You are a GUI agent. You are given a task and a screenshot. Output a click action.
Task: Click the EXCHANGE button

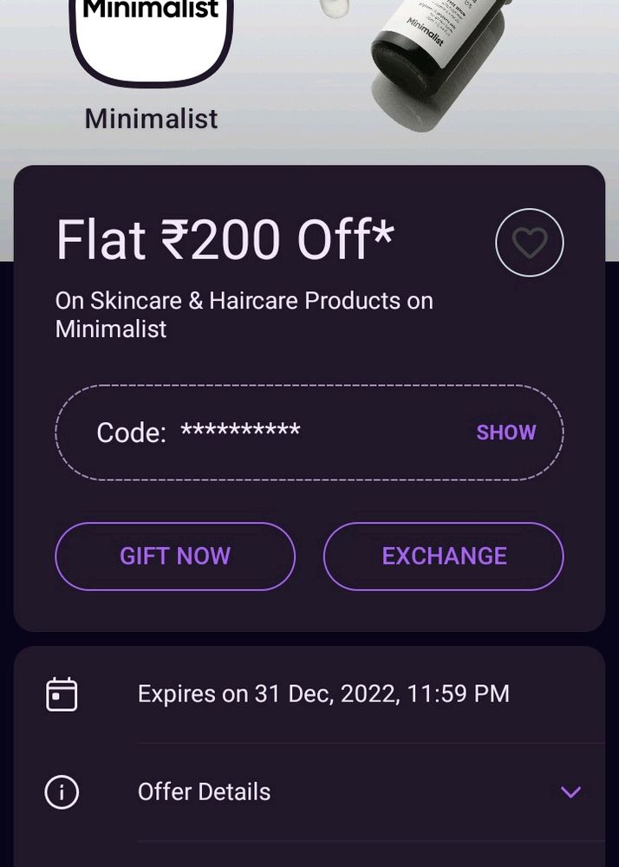pyautogui.click(x=443, y=556)
